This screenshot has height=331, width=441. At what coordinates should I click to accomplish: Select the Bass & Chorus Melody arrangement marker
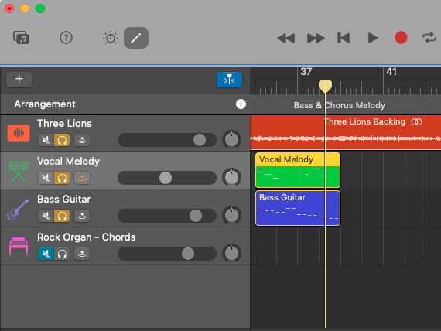340,105
